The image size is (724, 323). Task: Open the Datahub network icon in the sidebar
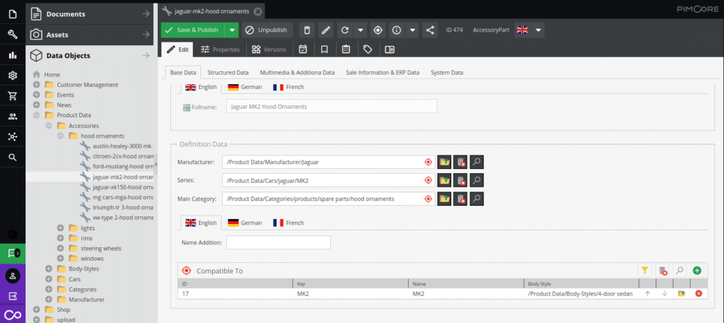(x=13, y=136)
